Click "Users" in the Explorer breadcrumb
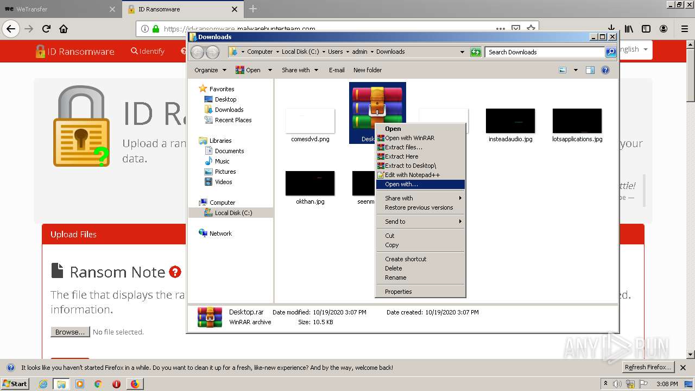695x391 pixels. pos(335,52)
